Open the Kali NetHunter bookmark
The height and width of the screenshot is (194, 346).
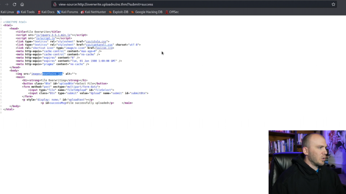click(x=93, y=12)
